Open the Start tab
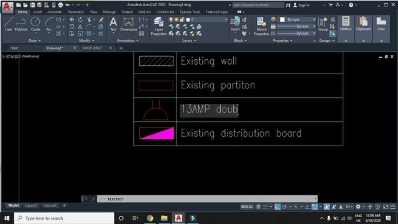Screen dimensions: 398x224 (14, 48)
